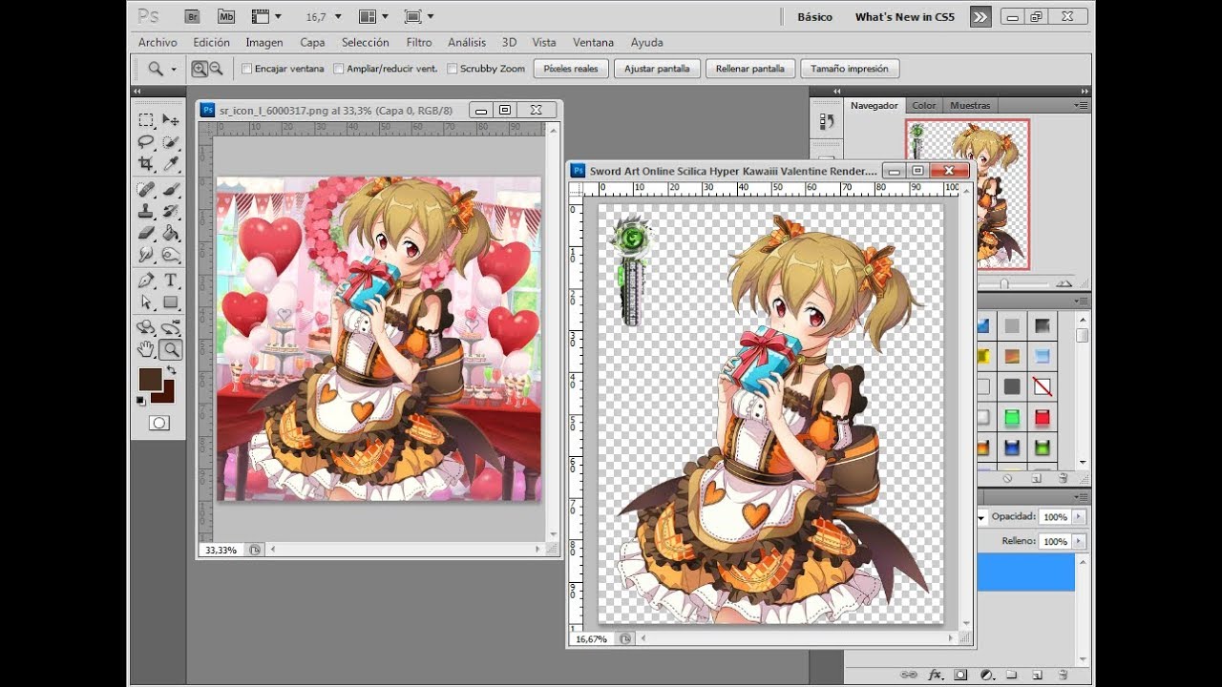Enable Encajar ventana checkbox
Viewport: 1222px width, 687px height.
[x=247, y=69]
